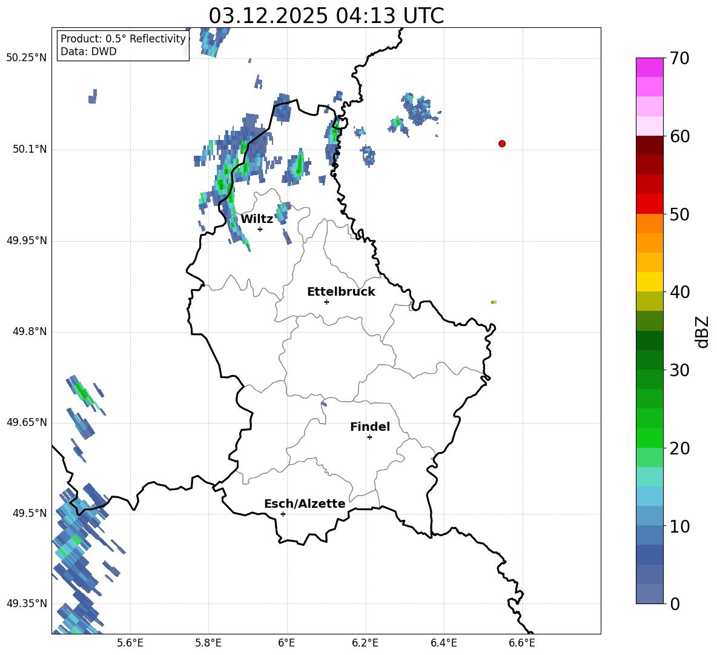The height and width of the screenshot is (655, 717).
Task: Click the 50.25°N latitude label
Action: tap(27, 58)
